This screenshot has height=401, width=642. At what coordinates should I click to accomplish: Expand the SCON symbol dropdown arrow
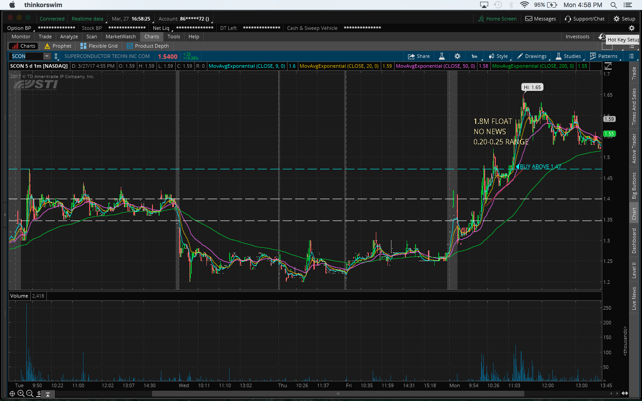47,56
